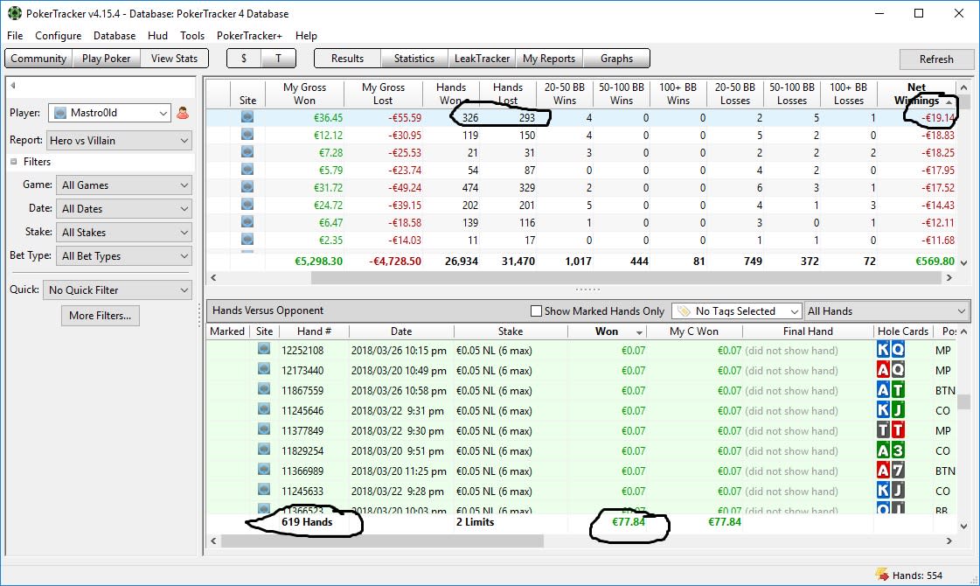Open the No Quick Filter dropdown
This screenshot has width=980, height=586.
117,290
